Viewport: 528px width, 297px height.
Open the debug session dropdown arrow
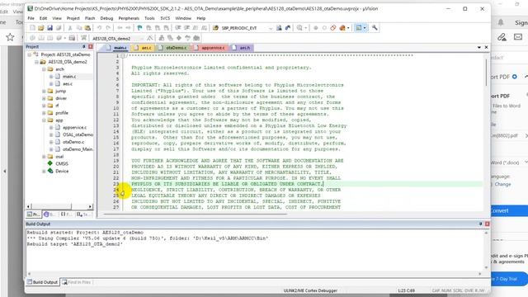305,28
